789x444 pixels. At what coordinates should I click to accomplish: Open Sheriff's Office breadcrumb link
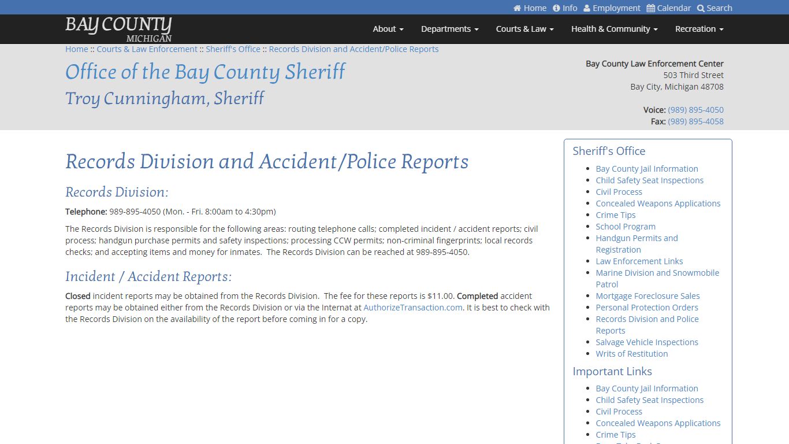point(233,49)
